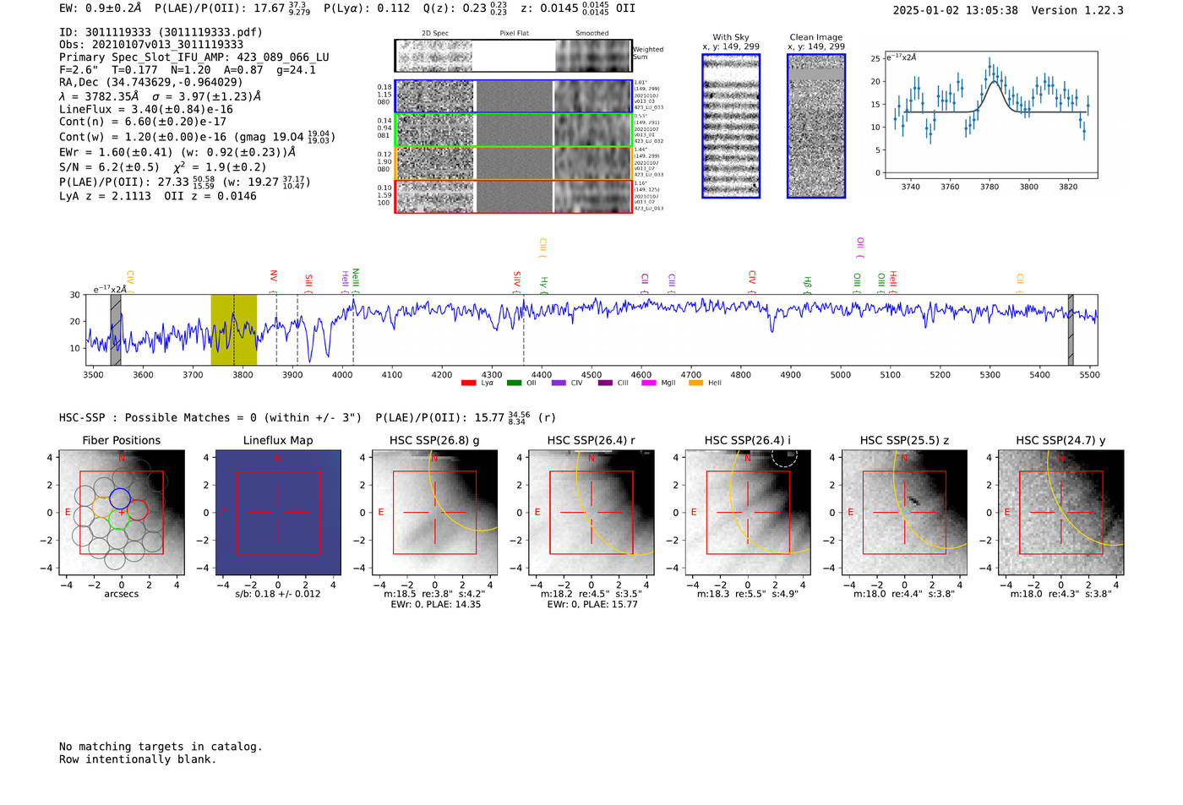Image resolution: width=1183 pixels, height=805 pixels.
Task: Click the EWr: 0, PLAE: 15.77 label
Action: pos(592,605)
